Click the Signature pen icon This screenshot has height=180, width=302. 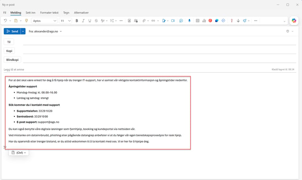click(x=164, y=21)
